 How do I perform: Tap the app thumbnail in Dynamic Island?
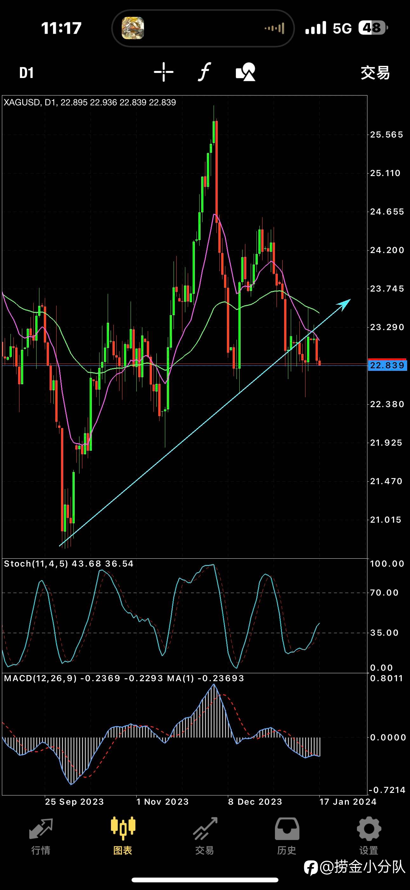(133, 28)
